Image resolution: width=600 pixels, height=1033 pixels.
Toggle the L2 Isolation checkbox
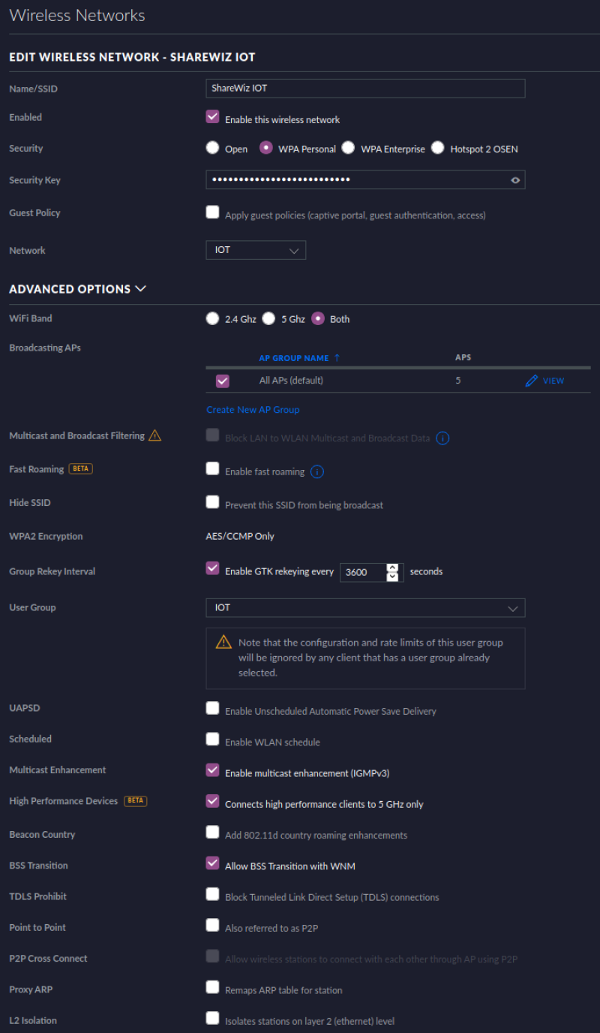coord(212,1019)
